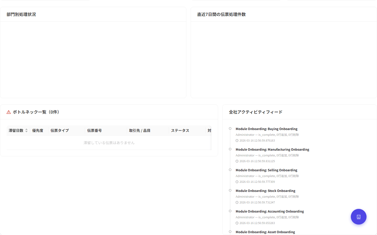Click the clock icon on Buying Onboarding timestamp
377x235 pixels.
pyautogui.click(x=237, y=140)
